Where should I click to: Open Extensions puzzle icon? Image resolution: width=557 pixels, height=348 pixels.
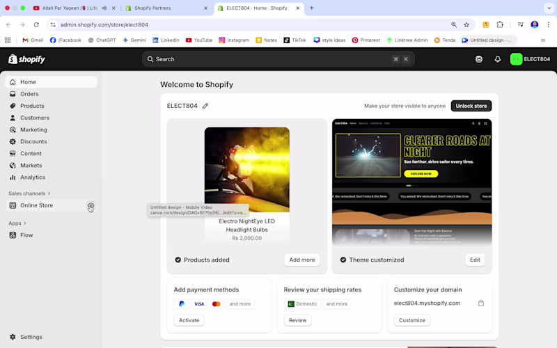pyautogui.click(x=500, y=24)
